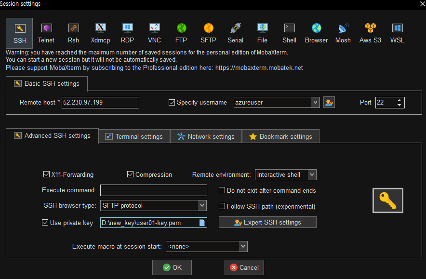Expand the azureuser username dropdown
Screen dimensions: 426x279
[x=315, y=103]
